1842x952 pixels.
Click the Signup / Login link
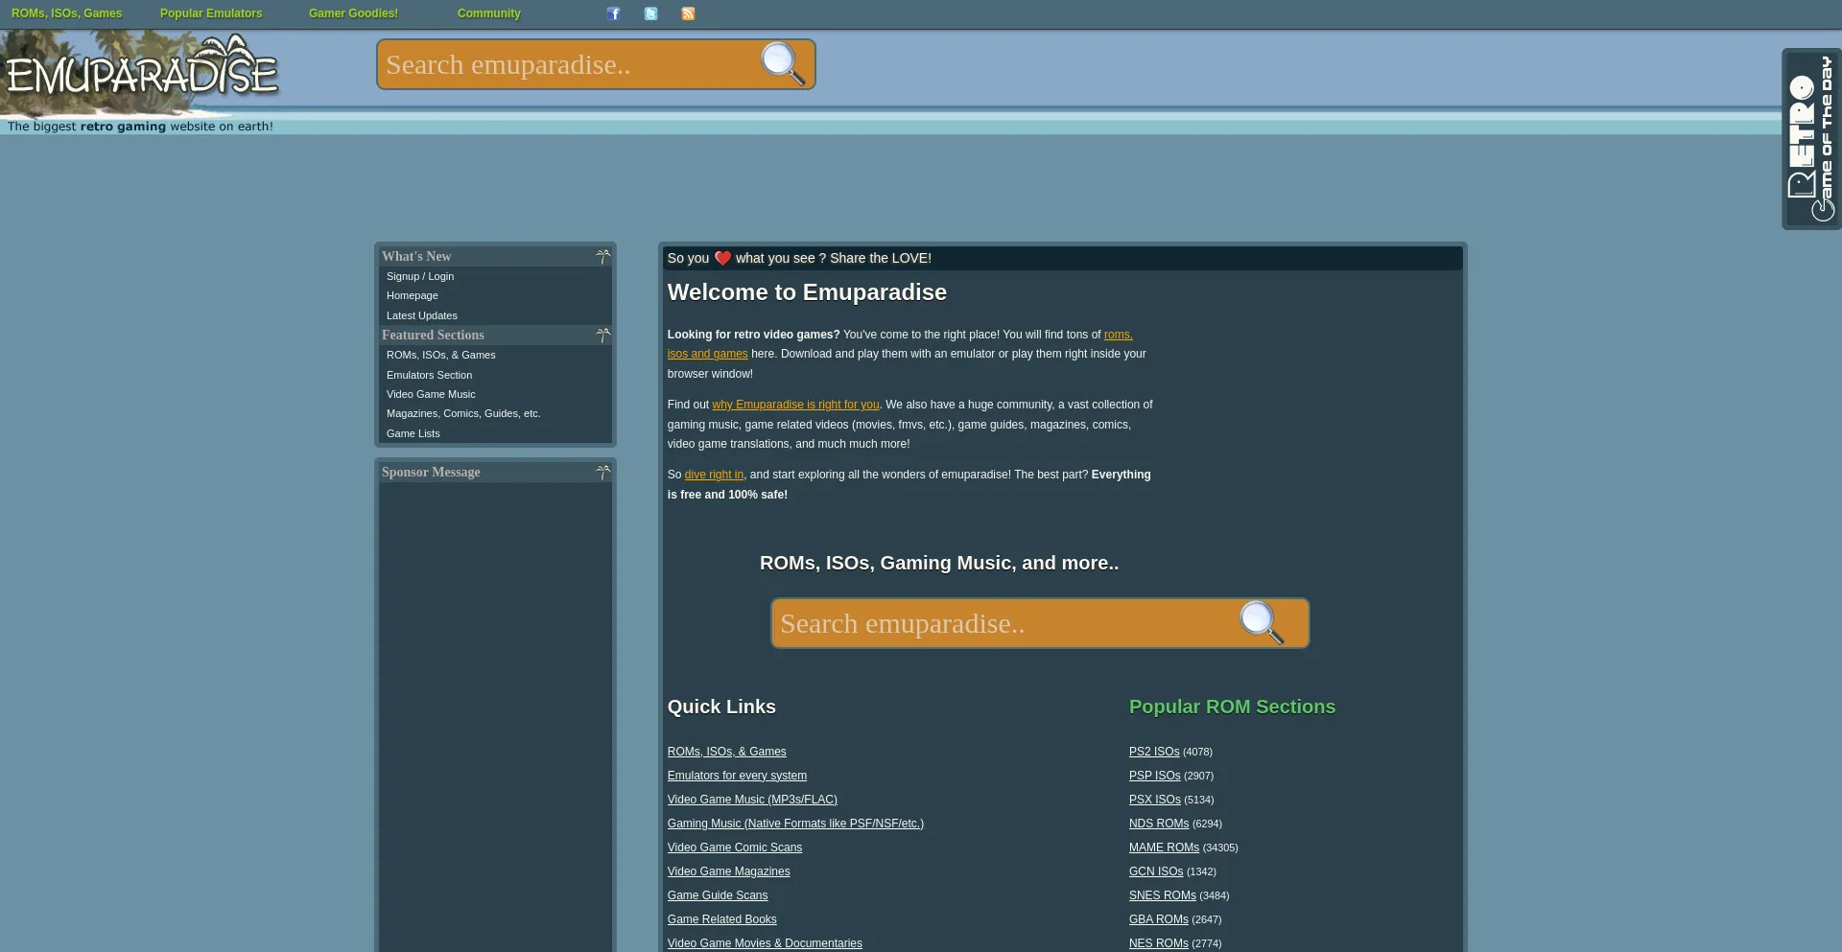(x=420, y=276)
